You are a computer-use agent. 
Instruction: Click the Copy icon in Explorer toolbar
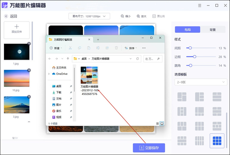(x=79, y=48)
